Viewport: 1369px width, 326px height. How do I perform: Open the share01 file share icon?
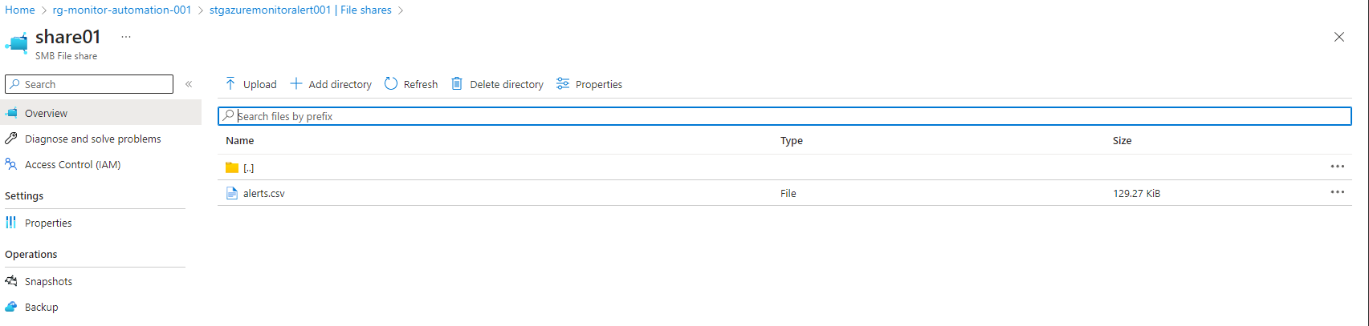pyautogui.click(x=16, y=42)
